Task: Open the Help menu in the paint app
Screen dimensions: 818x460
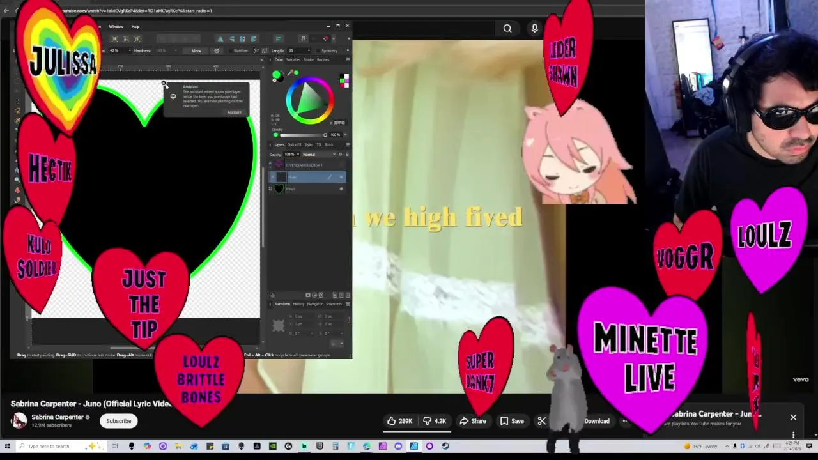Action: [x=135, y=27]
